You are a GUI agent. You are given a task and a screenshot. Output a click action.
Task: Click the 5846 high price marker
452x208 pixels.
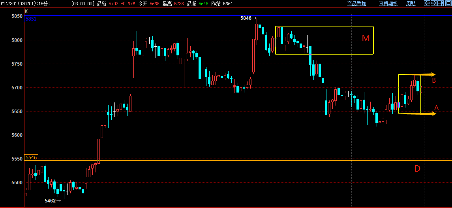point(248,18)
